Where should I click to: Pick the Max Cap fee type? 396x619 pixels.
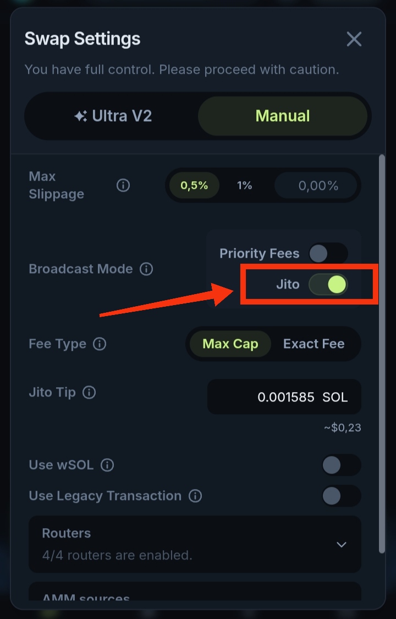pos(230,344)
